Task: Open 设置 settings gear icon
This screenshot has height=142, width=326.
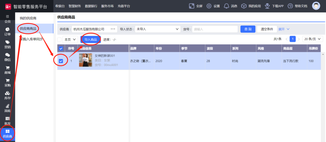Action: click(209, 6)
